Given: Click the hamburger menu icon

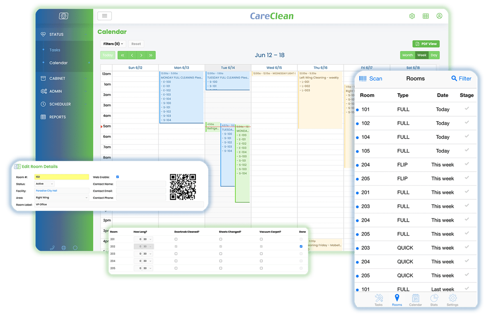Looking at the screenshot, I should [x=104, y=16].
